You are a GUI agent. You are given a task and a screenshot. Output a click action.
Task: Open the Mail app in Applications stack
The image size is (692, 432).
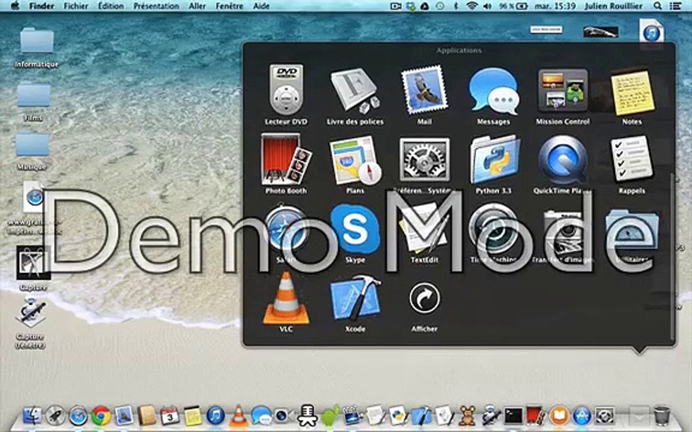(424, 90)
